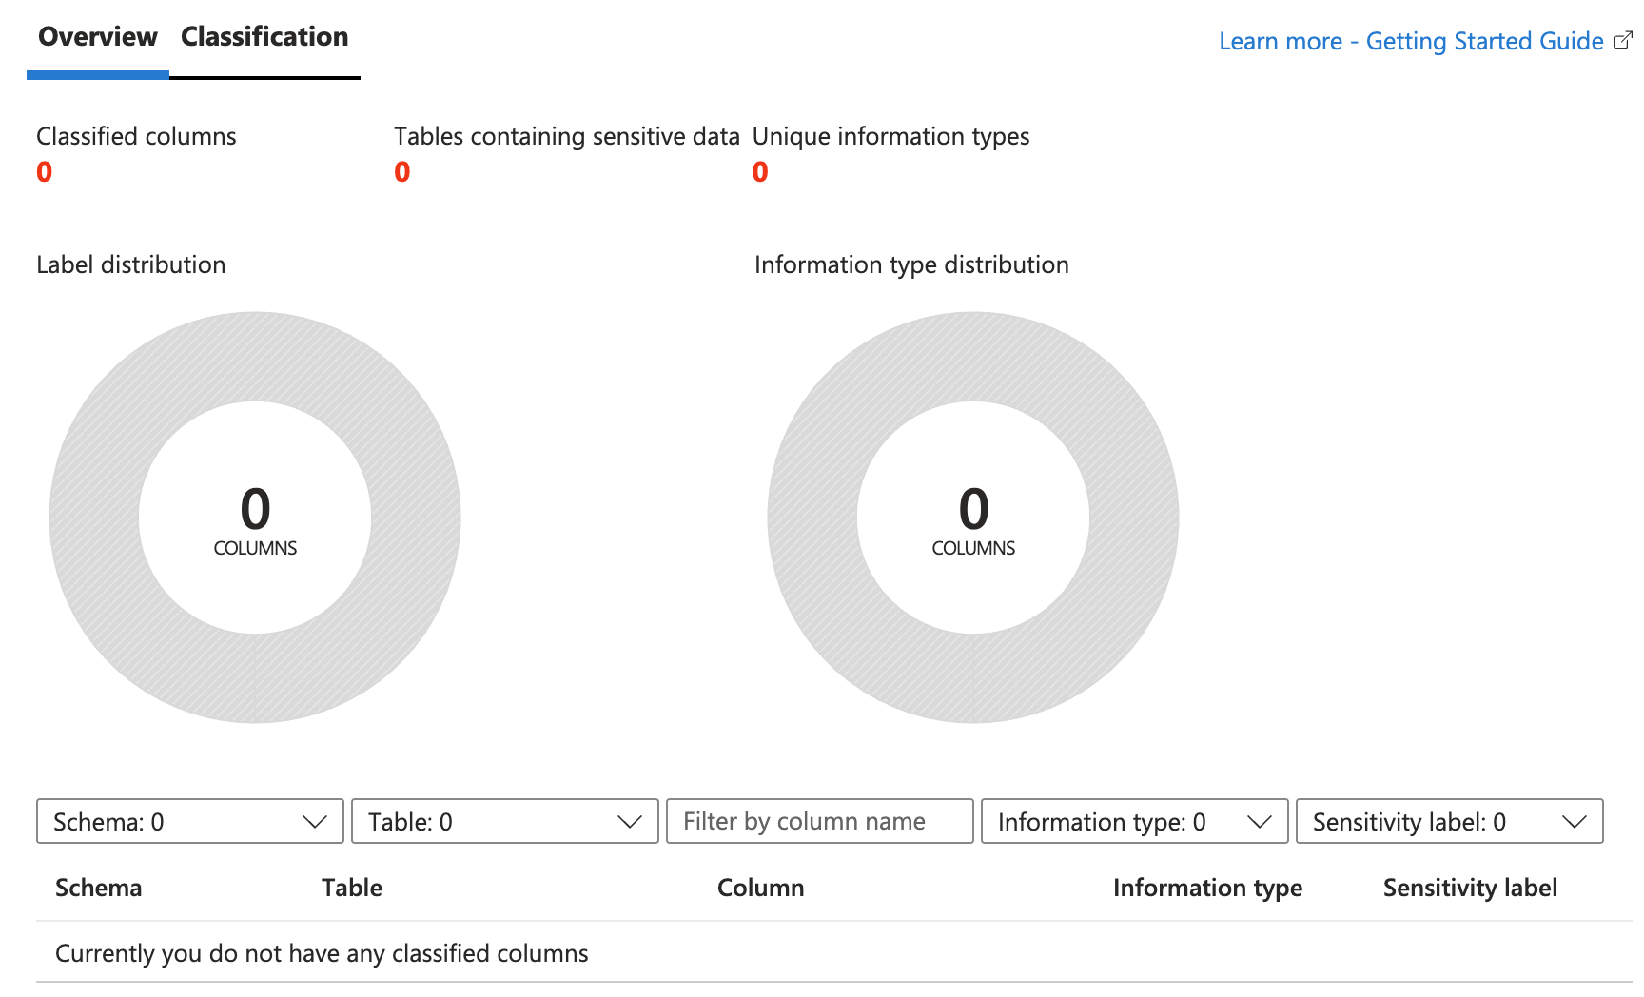Click the red Classified columns count

[x=45, y=172]
